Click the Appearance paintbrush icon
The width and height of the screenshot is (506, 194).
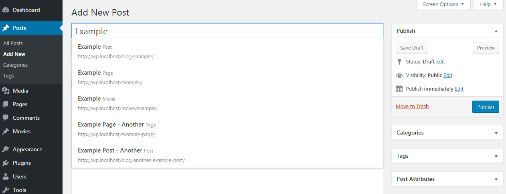coord(6,149)
